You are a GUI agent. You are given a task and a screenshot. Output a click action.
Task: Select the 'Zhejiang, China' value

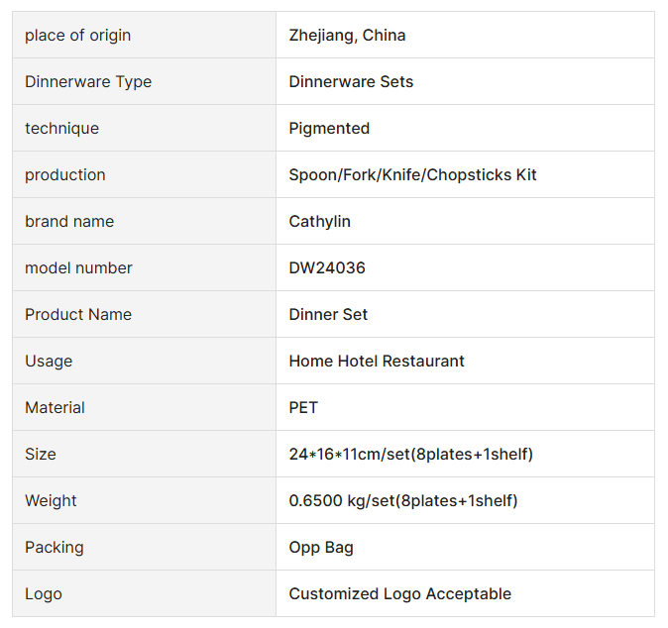click(347, 36)
